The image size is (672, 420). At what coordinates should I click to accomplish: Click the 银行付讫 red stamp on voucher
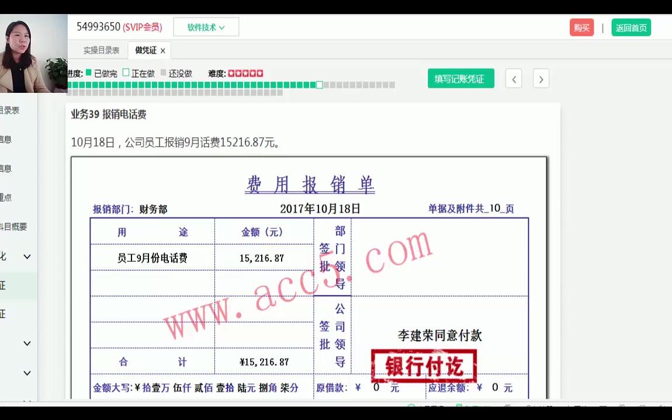[x=424, y=365]
